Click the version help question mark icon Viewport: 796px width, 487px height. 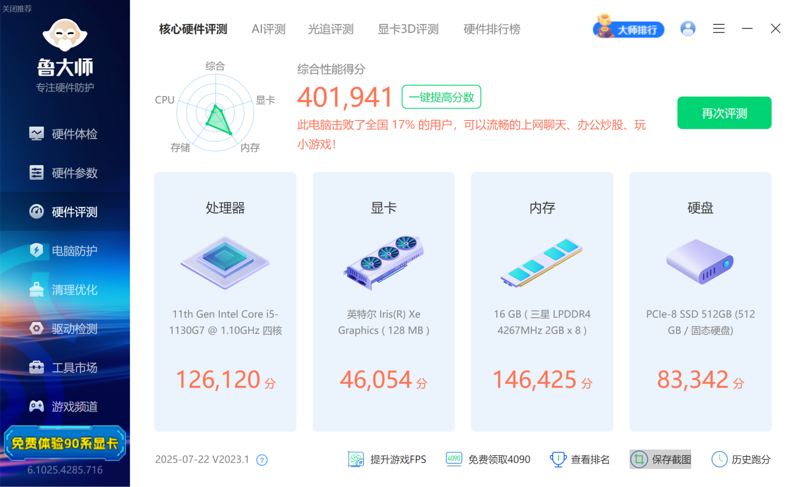point(262,460)
